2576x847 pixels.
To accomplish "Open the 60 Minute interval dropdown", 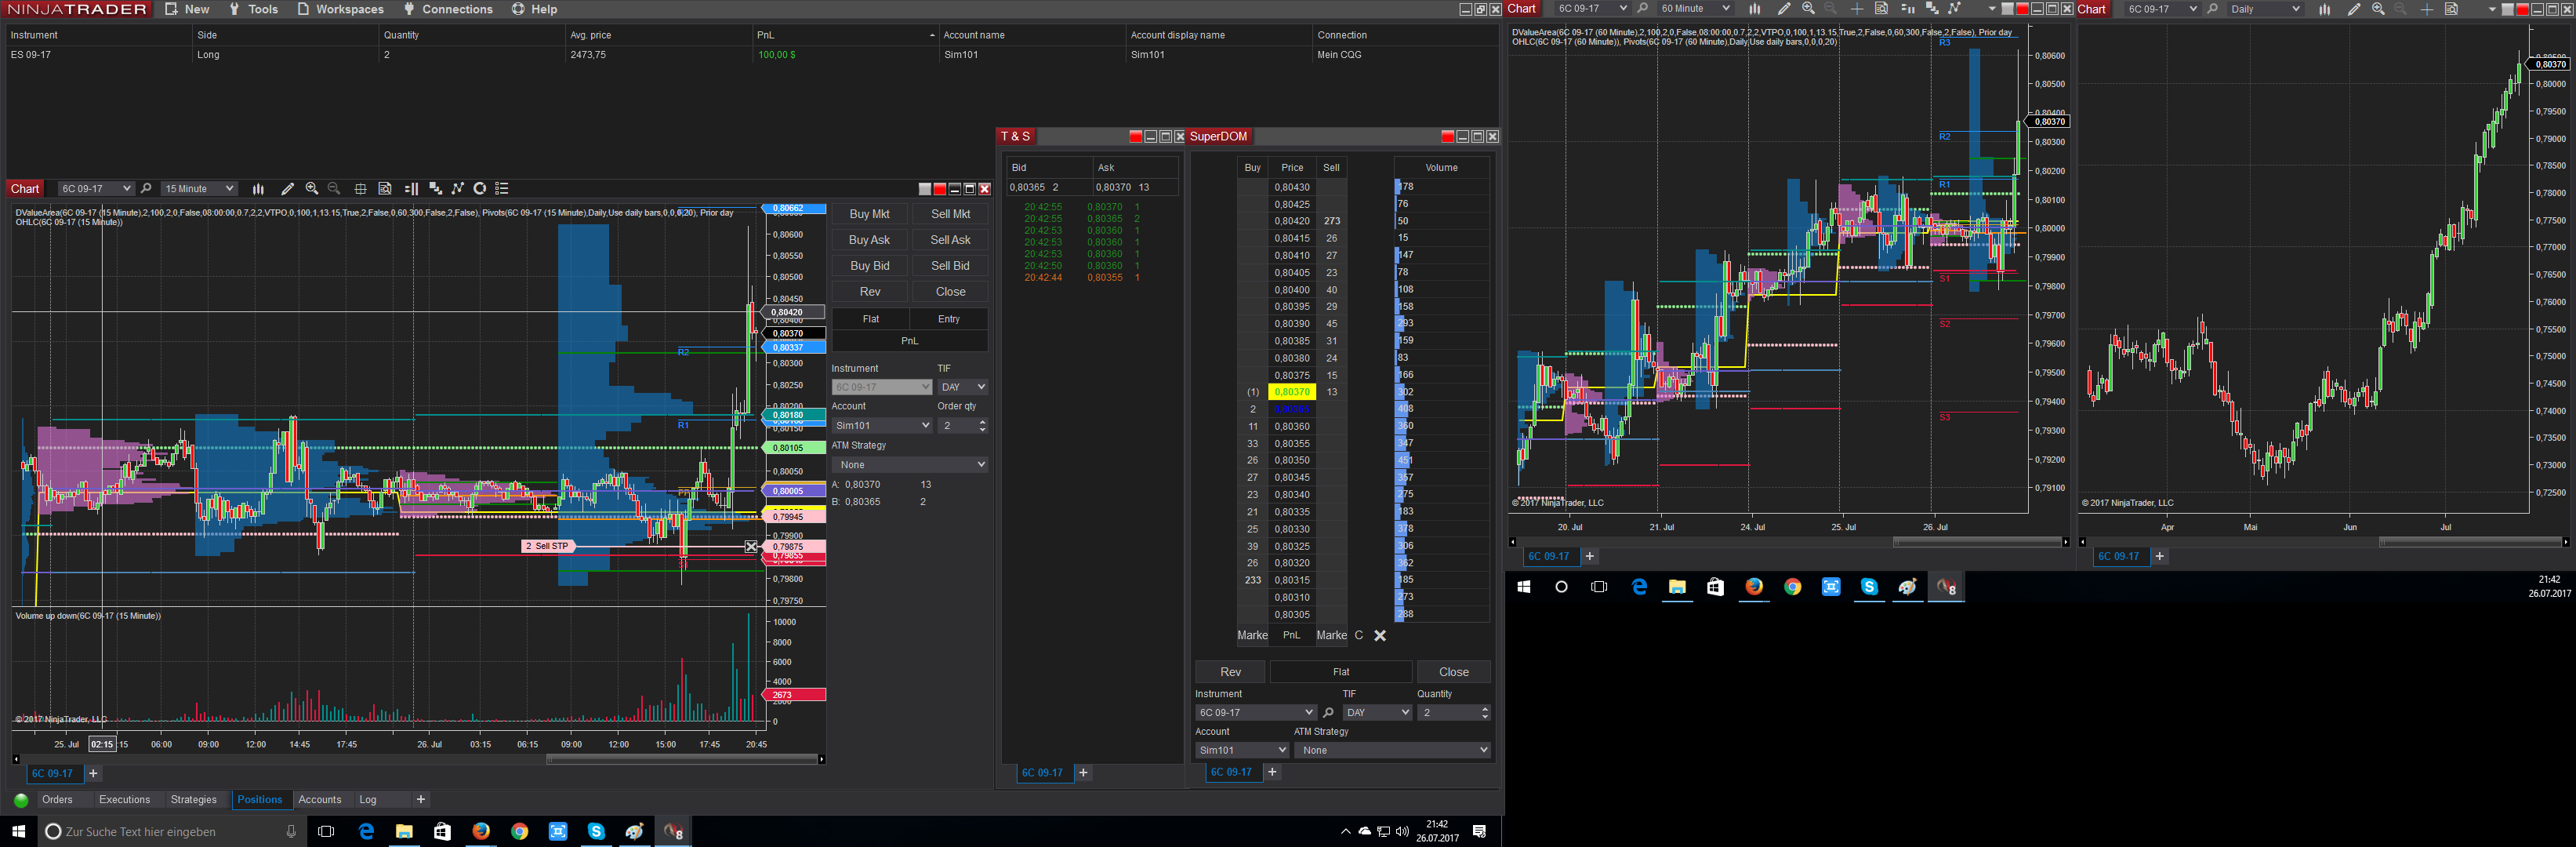I will click(x=1695, y=9).
